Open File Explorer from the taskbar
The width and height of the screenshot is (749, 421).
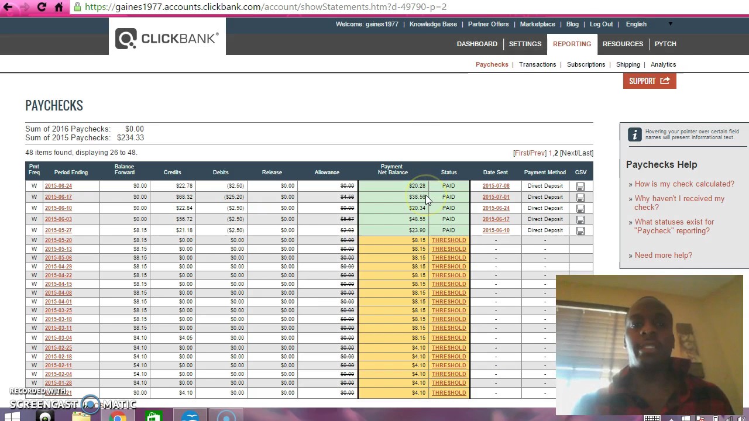pos(81,416)
